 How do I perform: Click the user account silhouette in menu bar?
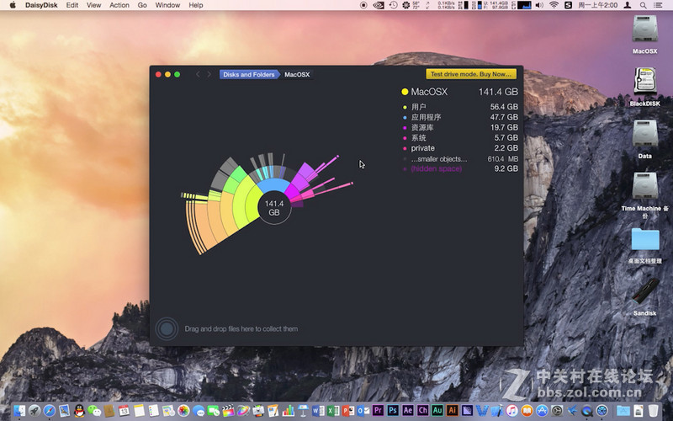point(627,5)
